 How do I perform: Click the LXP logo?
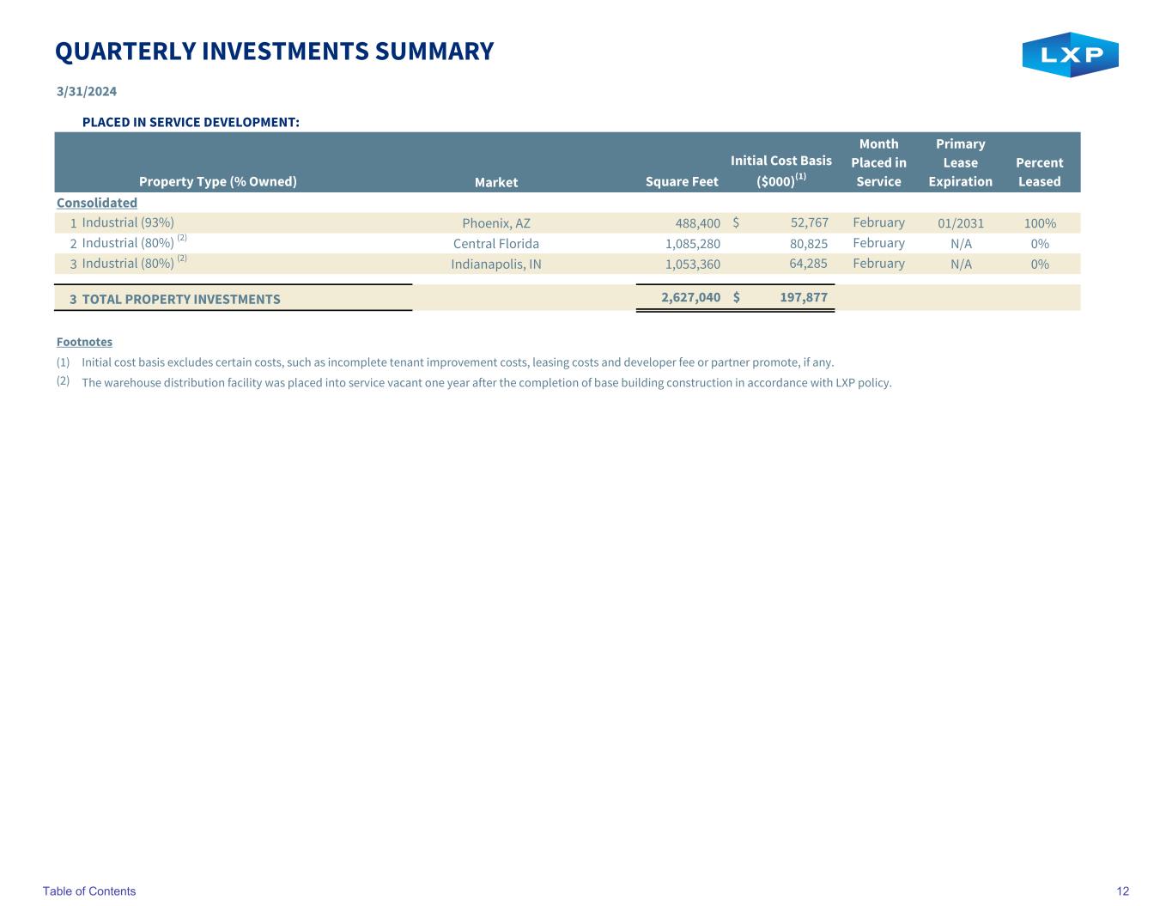click(1070, 55)
